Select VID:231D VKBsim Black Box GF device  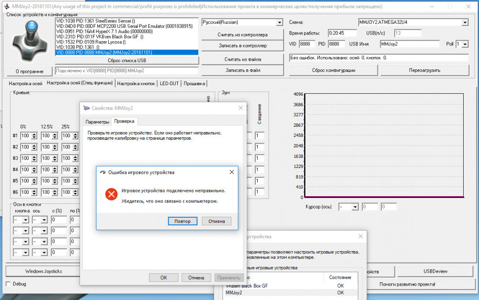(127, 37)
